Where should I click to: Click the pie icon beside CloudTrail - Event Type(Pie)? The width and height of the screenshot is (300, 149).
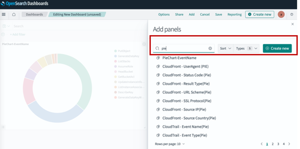click(x=158, y=135)
